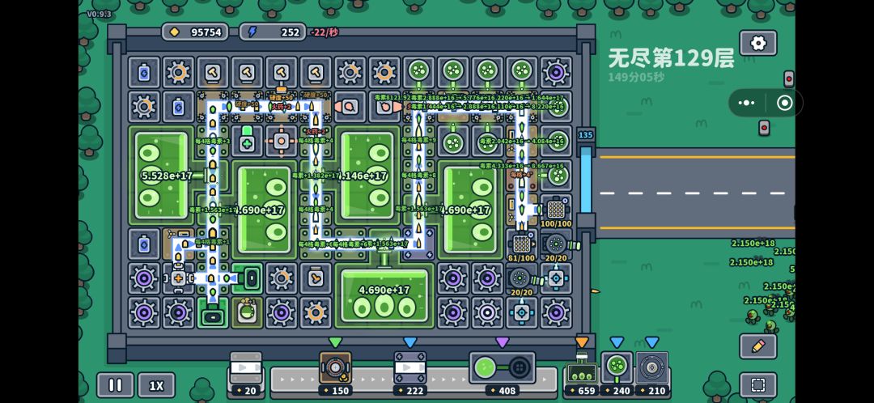Pick the green orb connector costing 408
The height and width of the screenshot is (403, 874).
[x=503, y=373]
